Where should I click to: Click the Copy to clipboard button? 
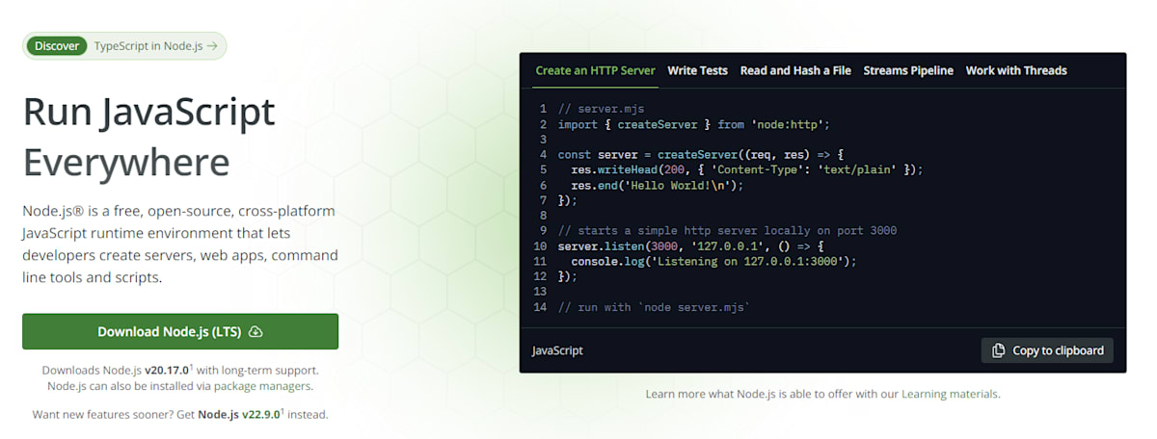[x=1047, y=350]
